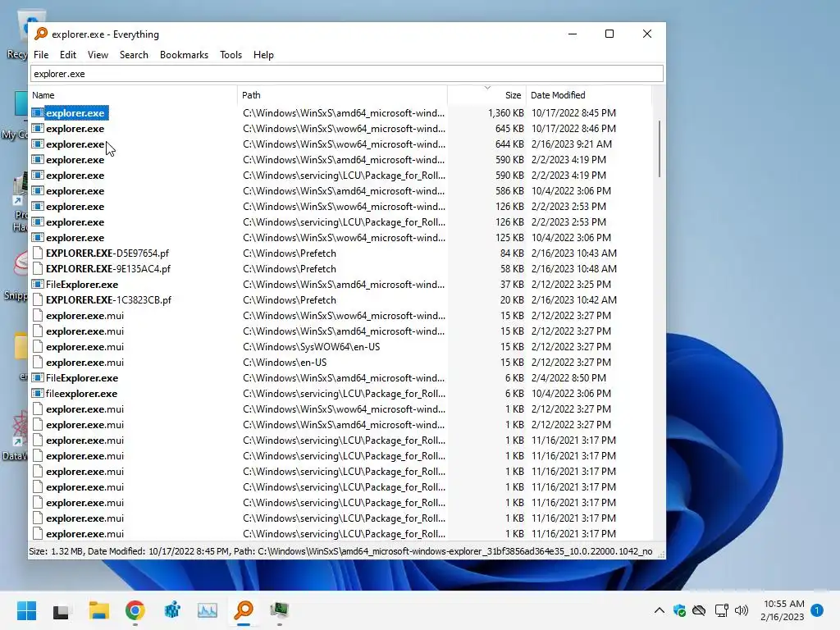The image size is (840, 630).
Task: Open the Help menu
Action: point(263,55)
